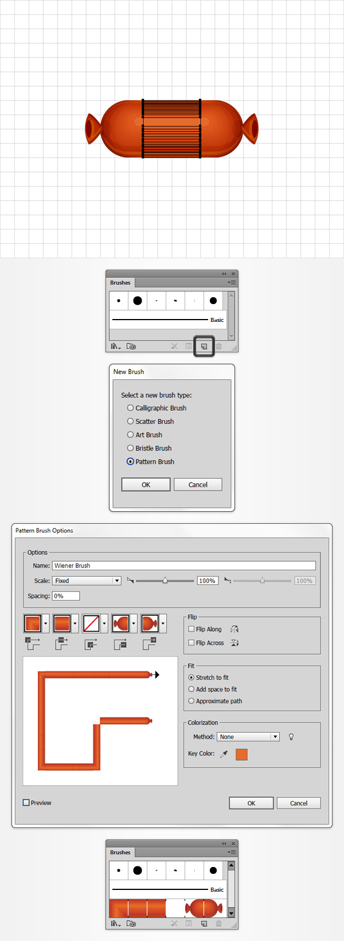The height and width of the screenshot is (941, 344).
Task: Select Add space to fit option
Action: [213, 689]
